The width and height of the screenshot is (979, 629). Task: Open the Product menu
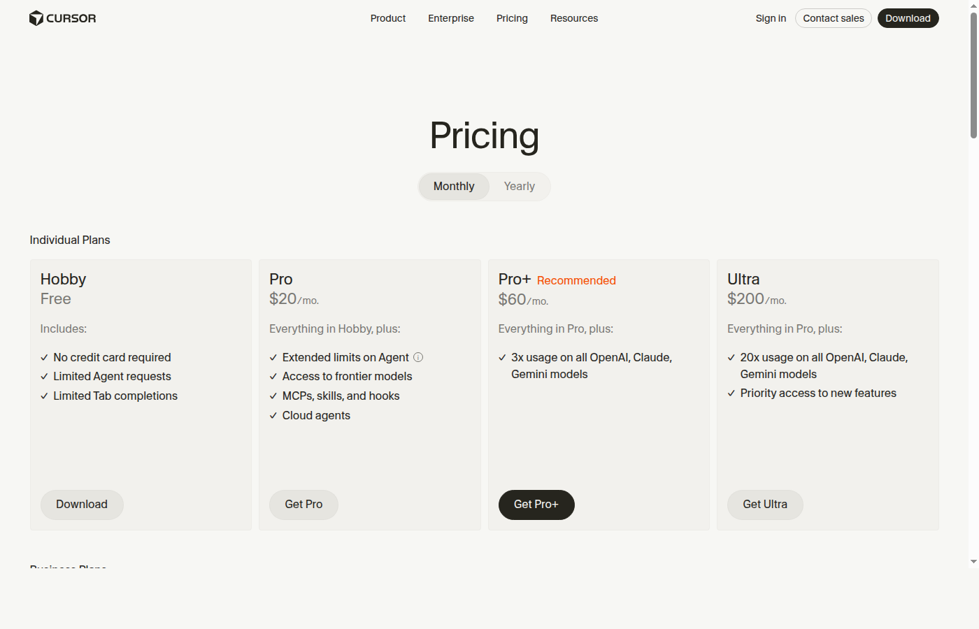[x=387, y=18]
